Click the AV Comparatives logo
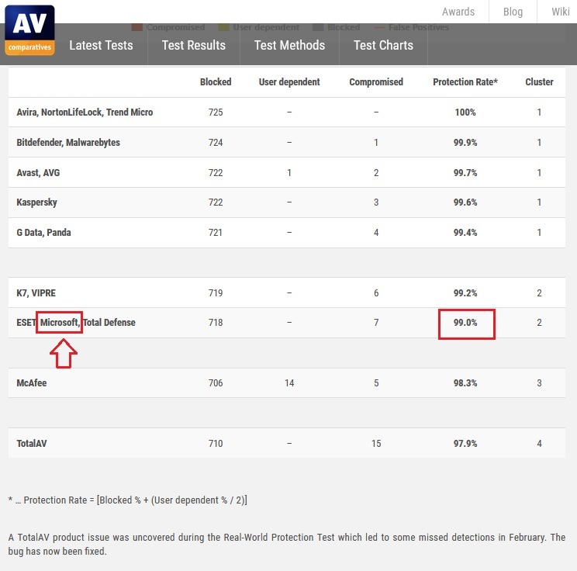The width and height of the screenshot is (577, 571). [29, 30]
